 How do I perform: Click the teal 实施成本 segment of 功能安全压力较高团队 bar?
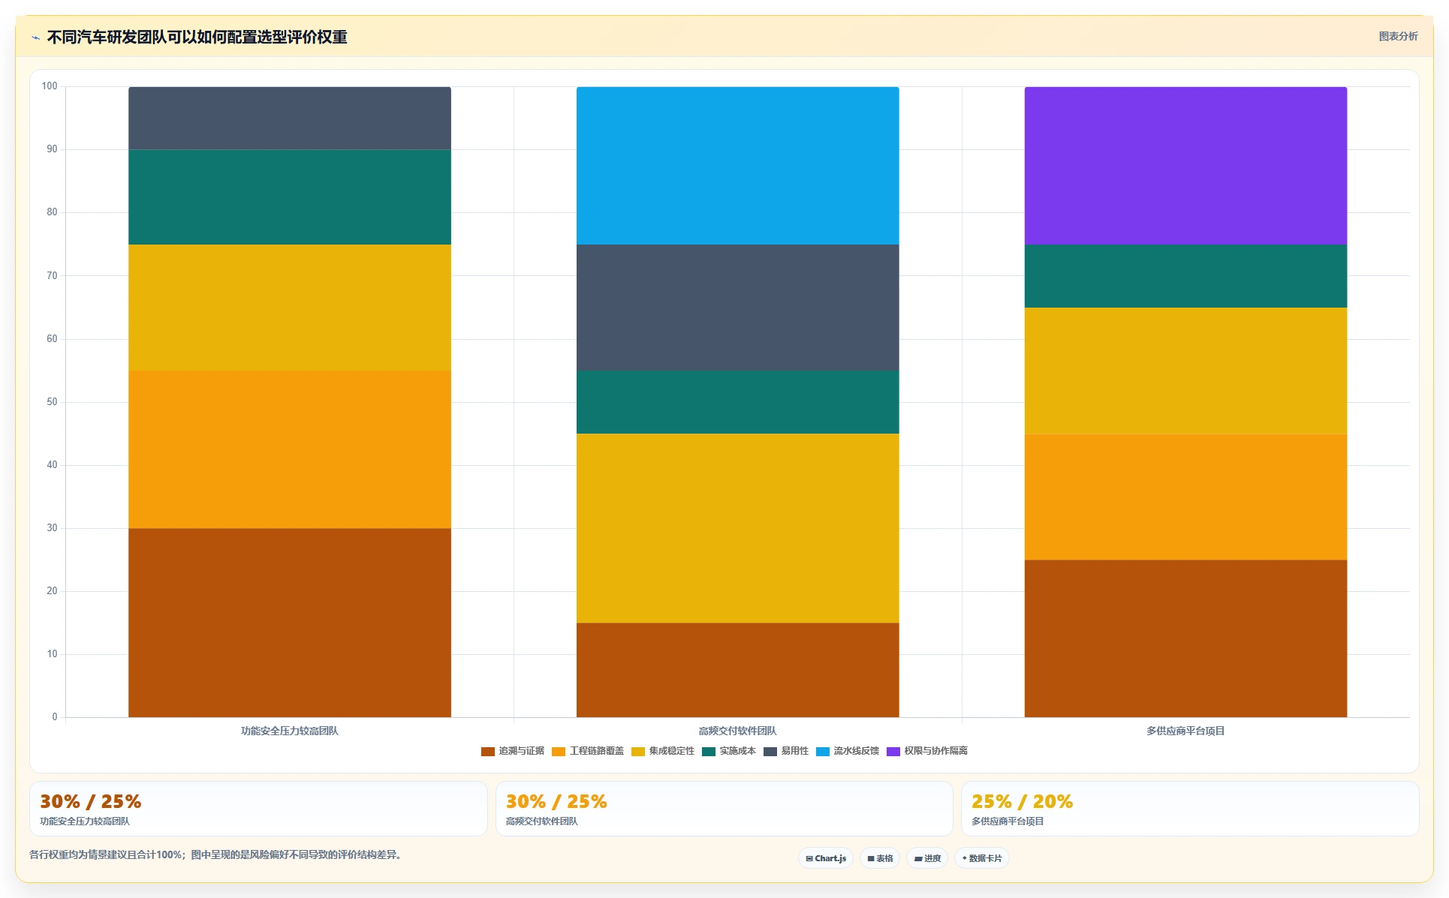click(x=290, y=197)
